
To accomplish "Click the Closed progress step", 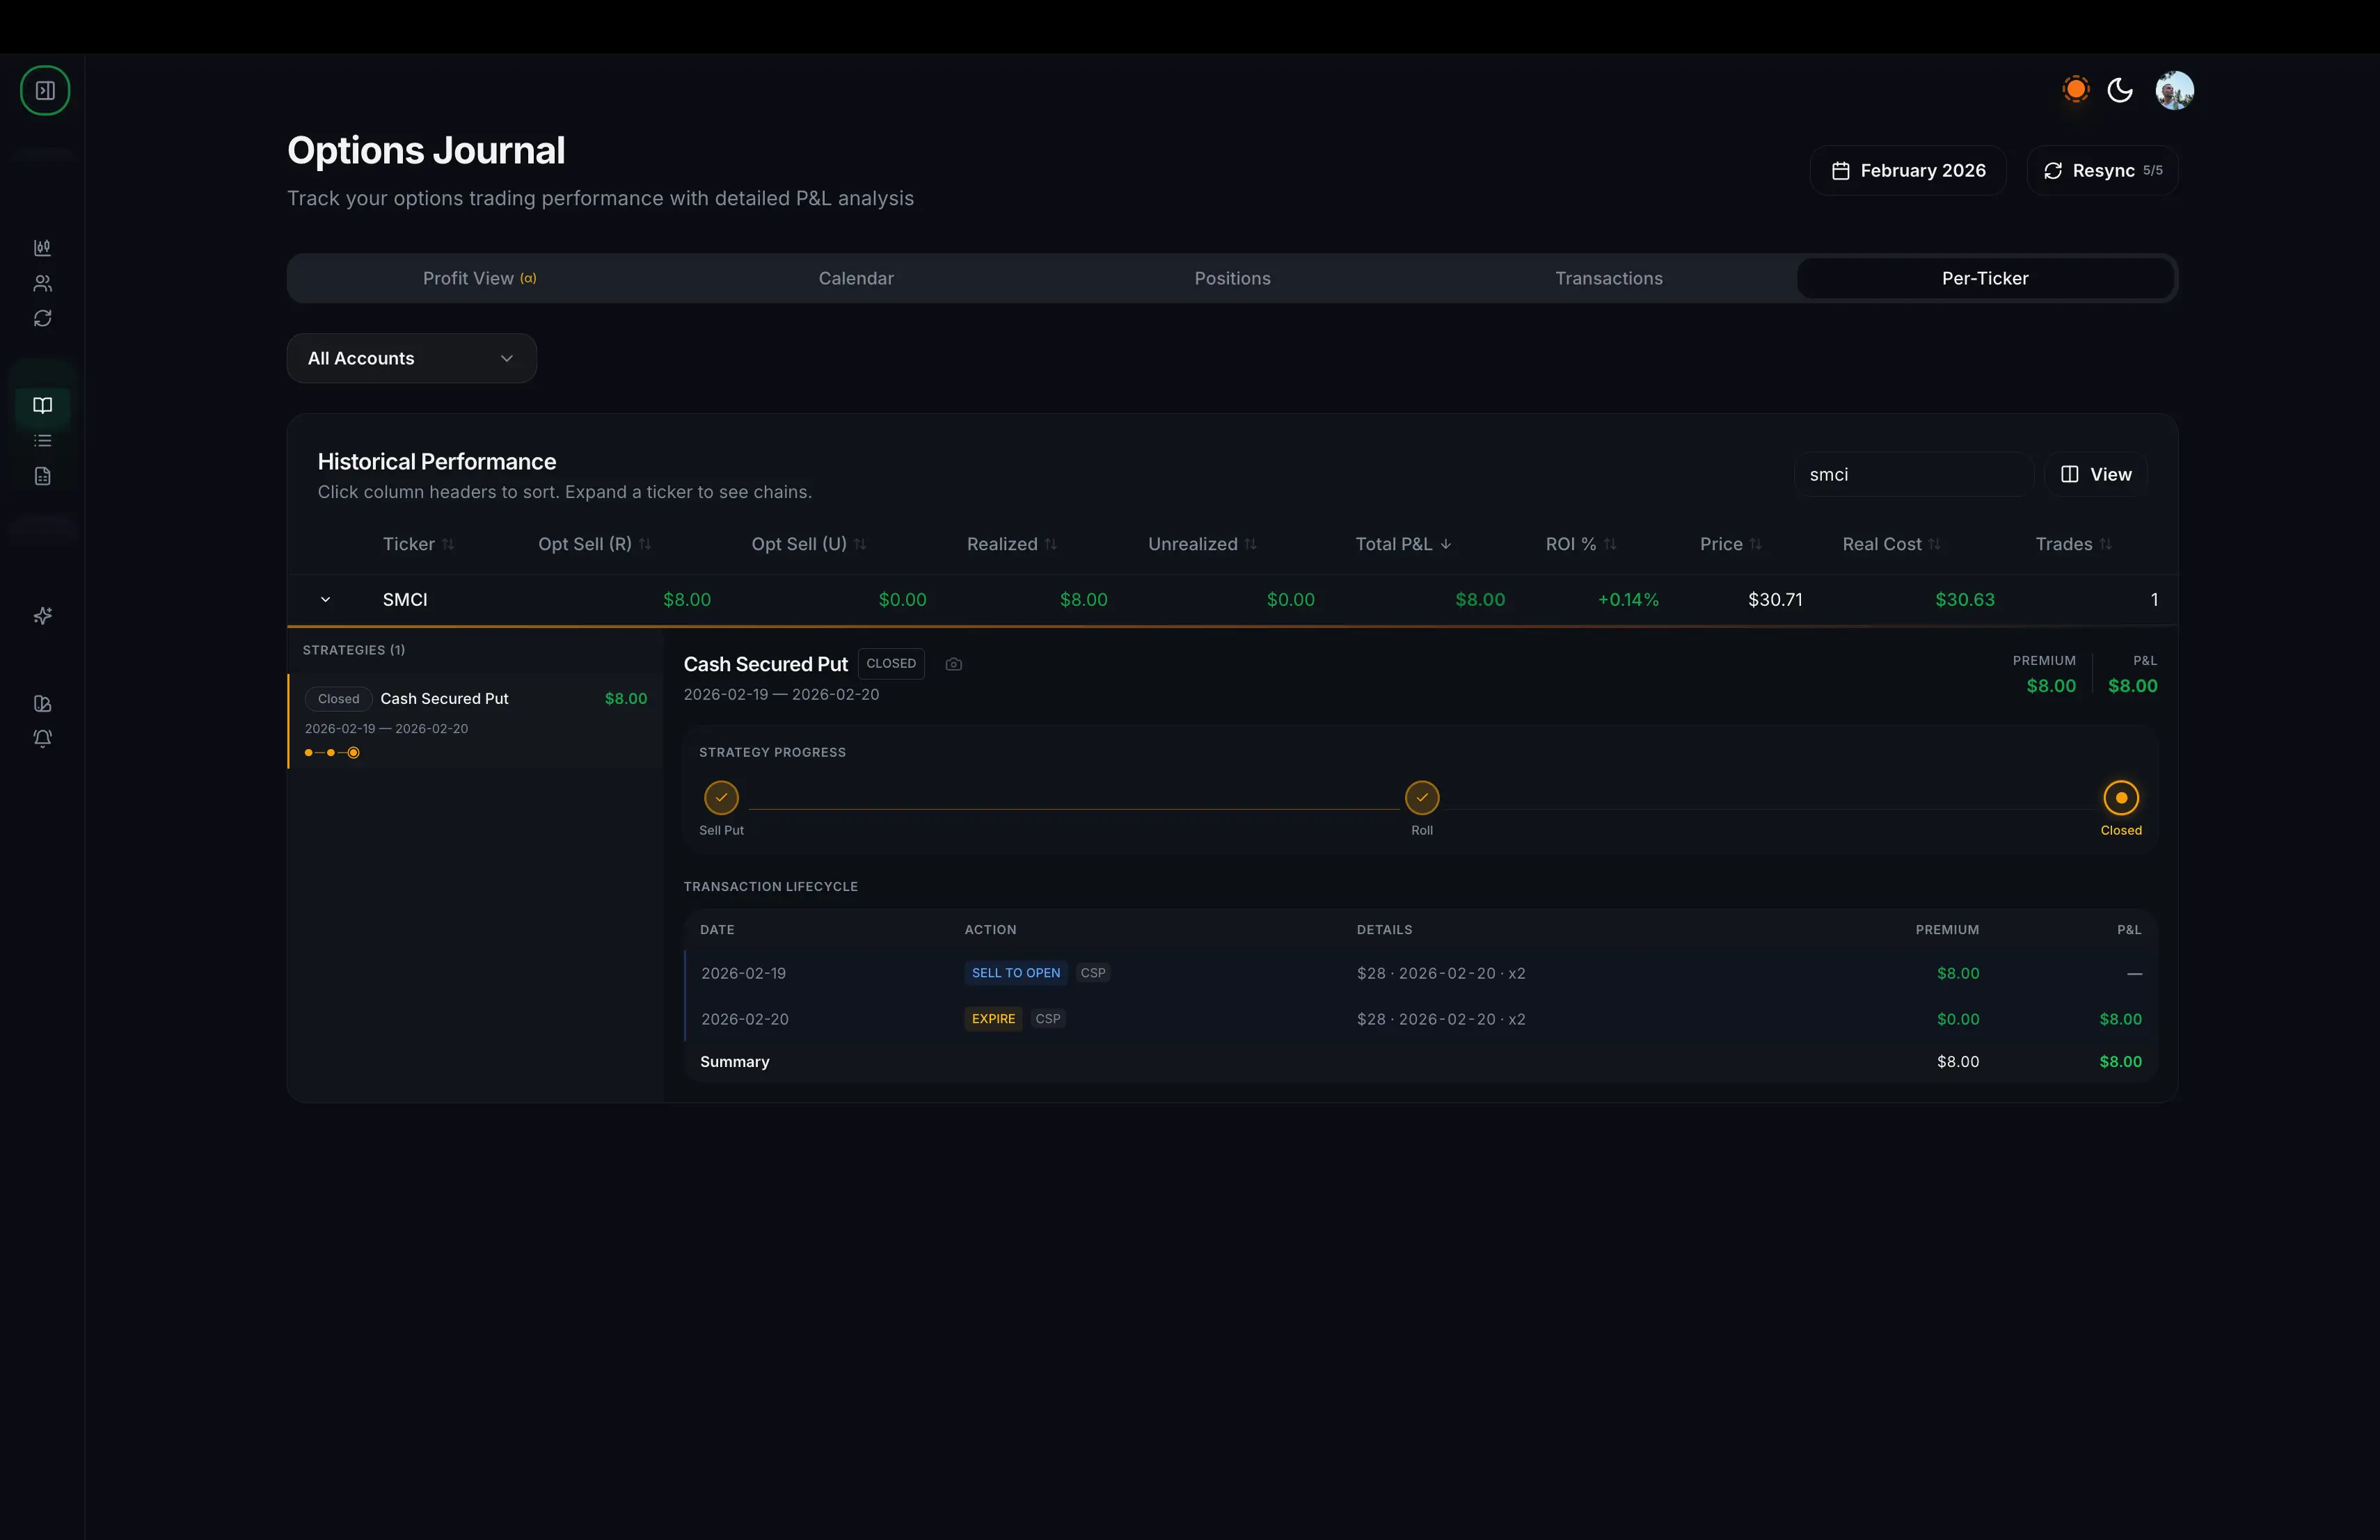I will (2121, 799).
